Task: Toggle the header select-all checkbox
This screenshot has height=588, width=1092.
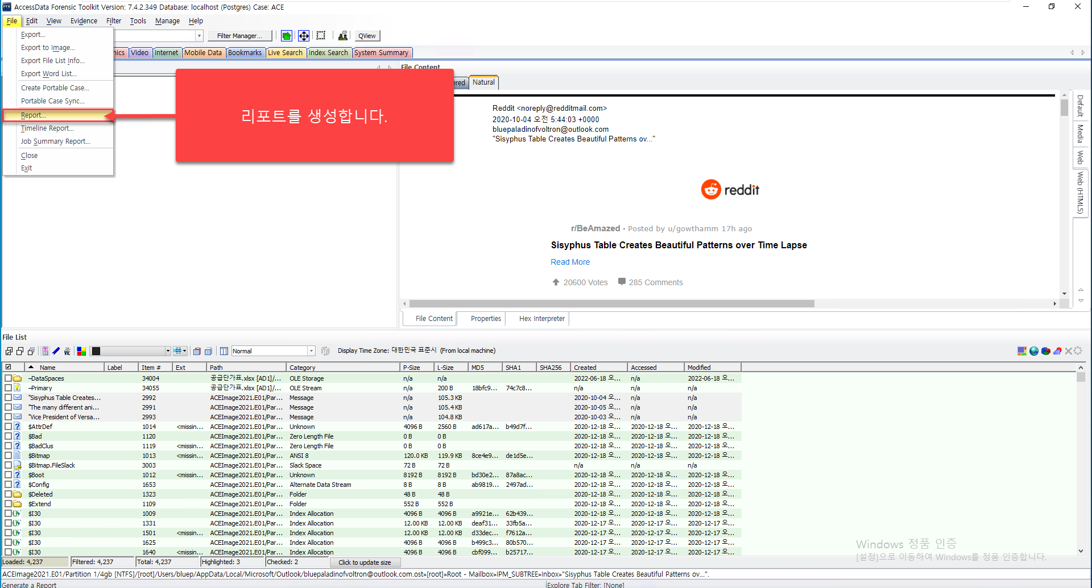Action: tap(9, 367)
